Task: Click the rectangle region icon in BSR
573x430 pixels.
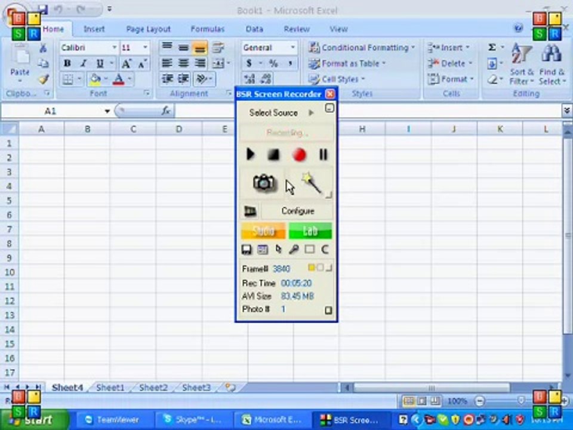Action: [x=310, y=250]
